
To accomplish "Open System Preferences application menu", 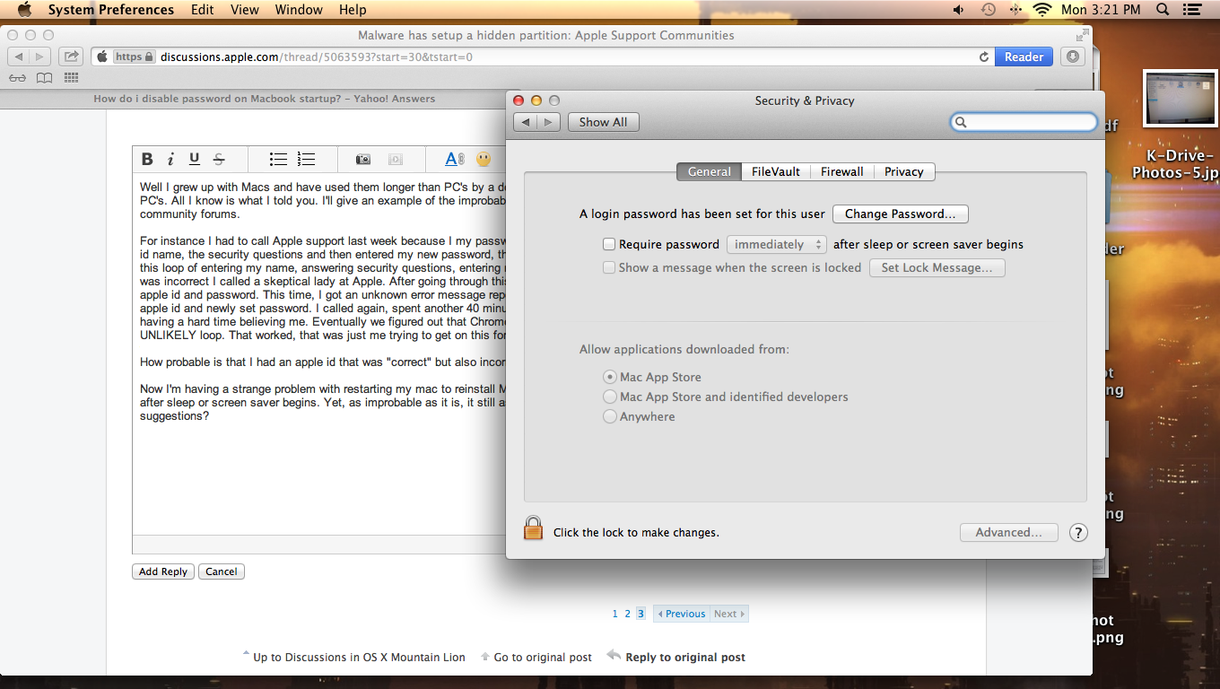I will point(111,10).
